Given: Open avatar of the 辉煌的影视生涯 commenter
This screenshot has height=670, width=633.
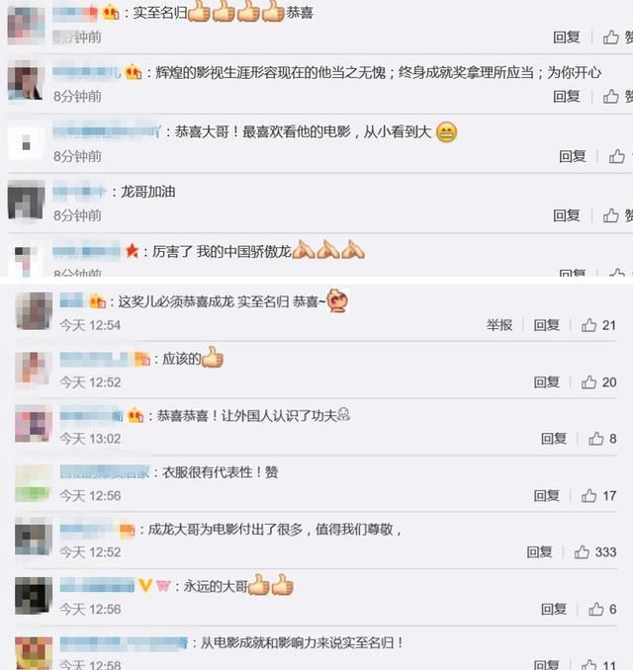Looking at the screenshot, I should pos(26,81).
